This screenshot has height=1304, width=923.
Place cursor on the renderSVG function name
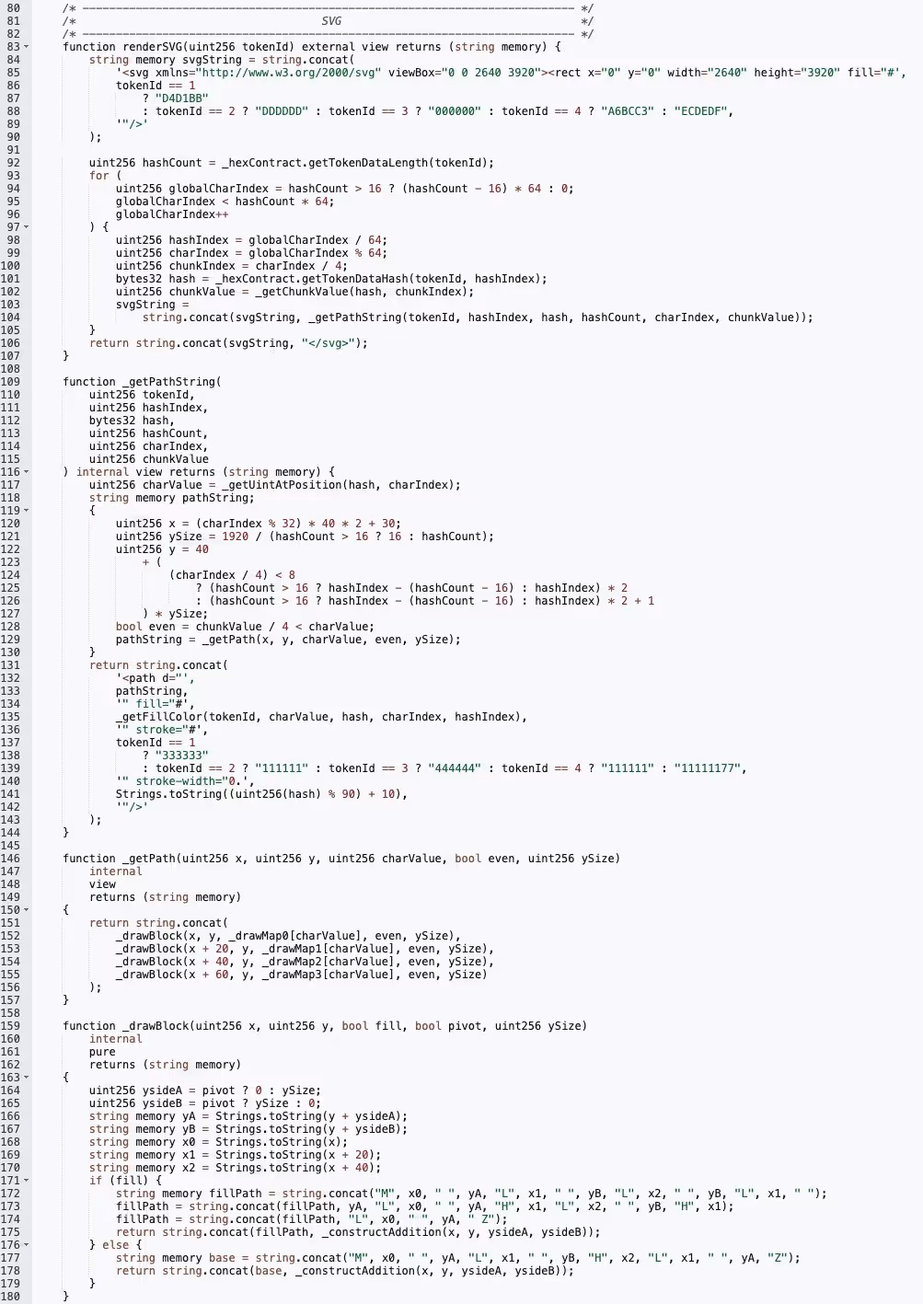click(x=156, y=47)
